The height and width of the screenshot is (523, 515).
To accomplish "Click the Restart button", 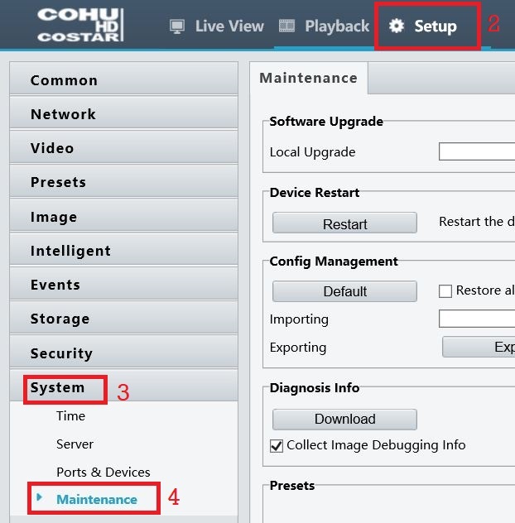I will pos(344,223).
